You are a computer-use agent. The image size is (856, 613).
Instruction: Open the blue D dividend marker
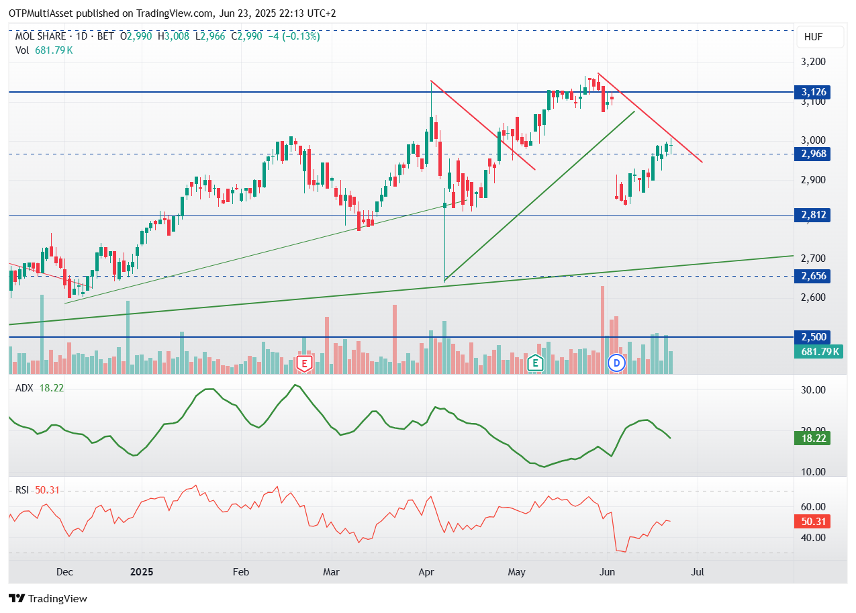click(x=616, y=363)
